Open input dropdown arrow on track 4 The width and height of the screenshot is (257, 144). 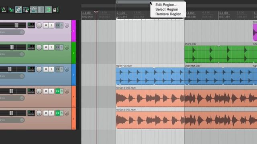22,98
